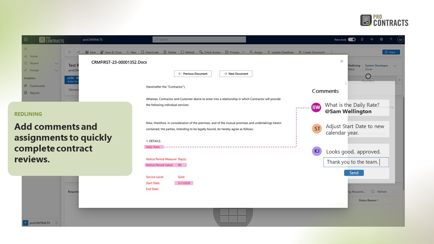Screen dimensions: 434x244
Task: Click Create Document in the command bar
Action: click(312, 52)
